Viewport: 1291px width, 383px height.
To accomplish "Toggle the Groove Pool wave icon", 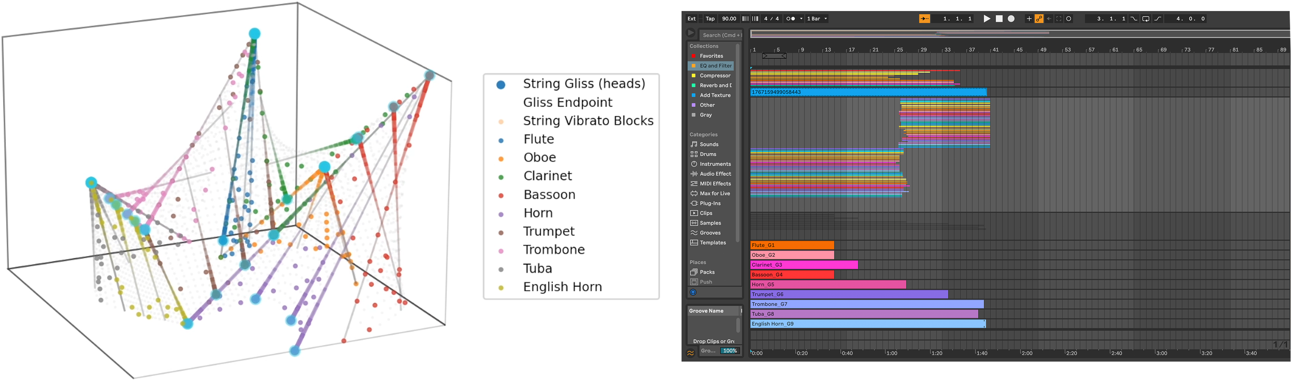I will [691, 353].
